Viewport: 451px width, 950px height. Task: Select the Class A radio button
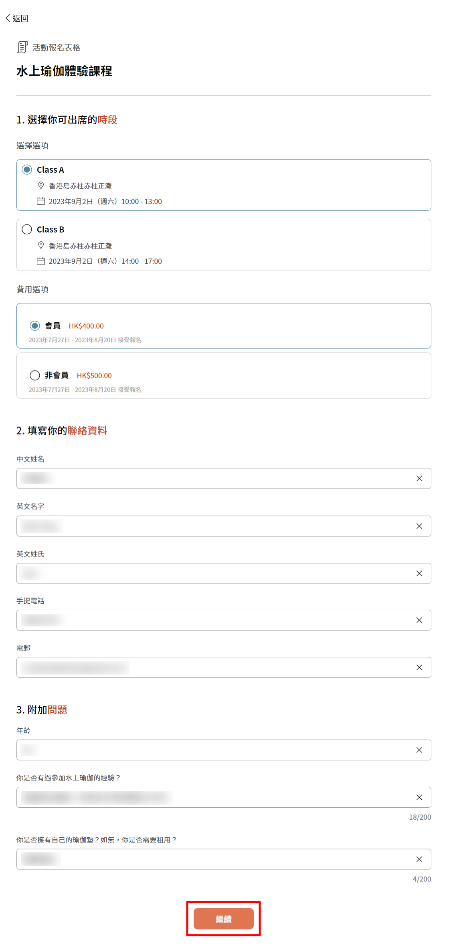(x=27, y=170)
